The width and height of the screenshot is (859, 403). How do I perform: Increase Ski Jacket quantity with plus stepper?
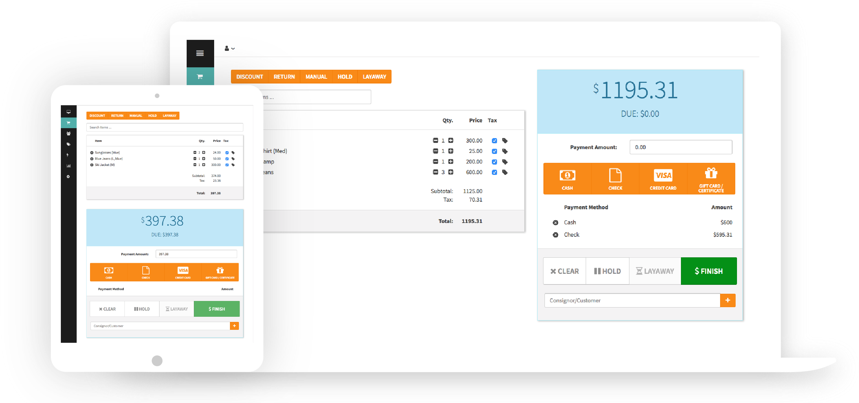click(204, 165)
